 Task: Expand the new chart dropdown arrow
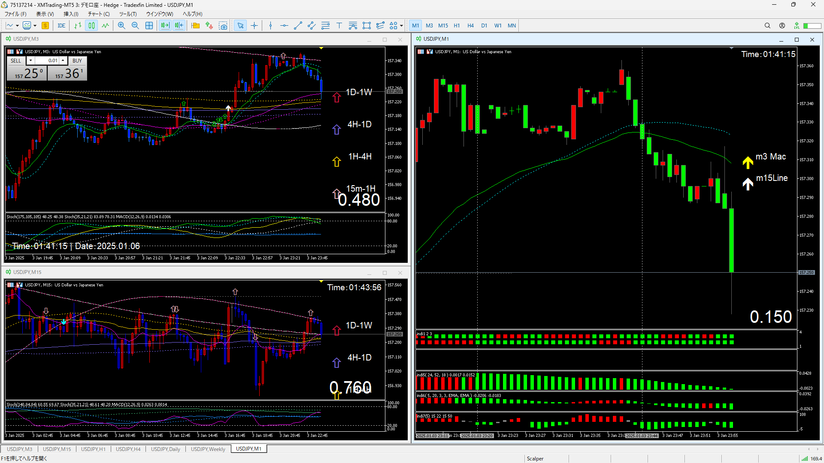tap(17, 26)
